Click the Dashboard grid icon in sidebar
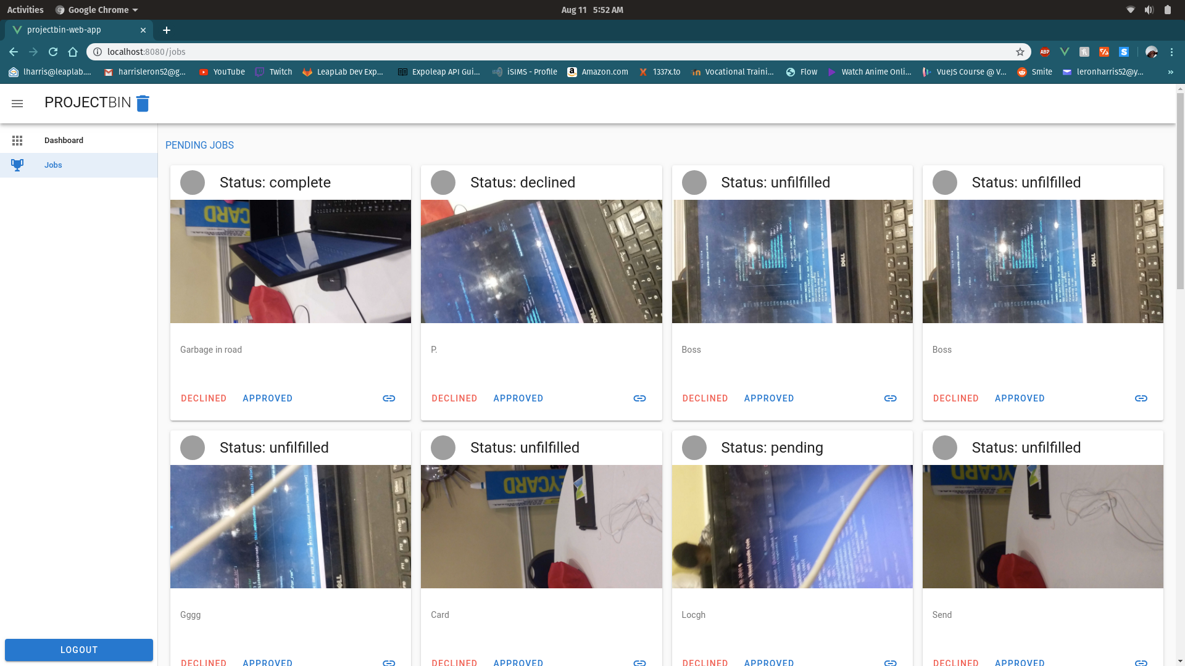Viewport: 1185px width, 666px height. (x=17, y=141)
